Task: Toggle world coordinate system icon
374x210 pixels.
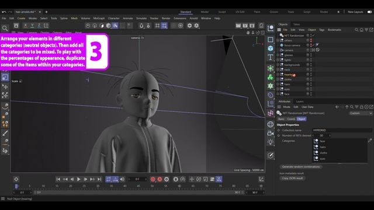Action: (x=46, y=26)
